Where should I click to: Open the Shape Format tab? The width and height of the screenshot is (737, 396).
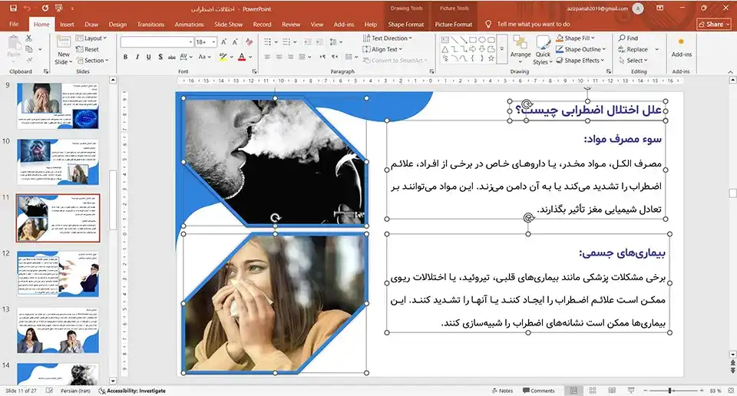coord(405,25)
